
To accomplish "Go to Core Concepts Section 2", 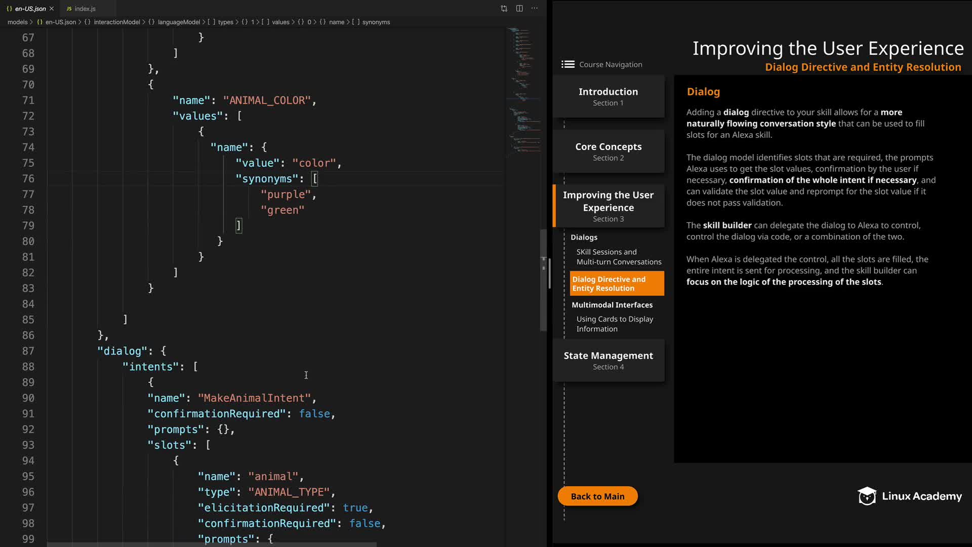I will (608, 151).
